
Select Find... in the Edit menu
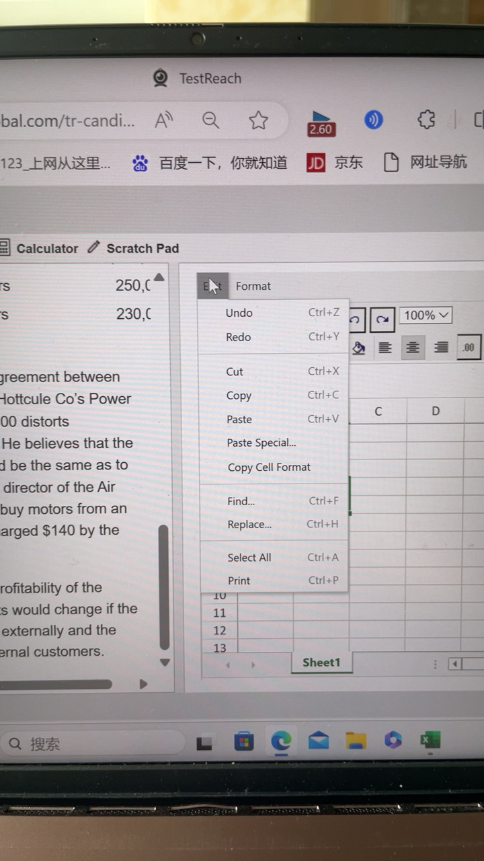click(241, 501)
